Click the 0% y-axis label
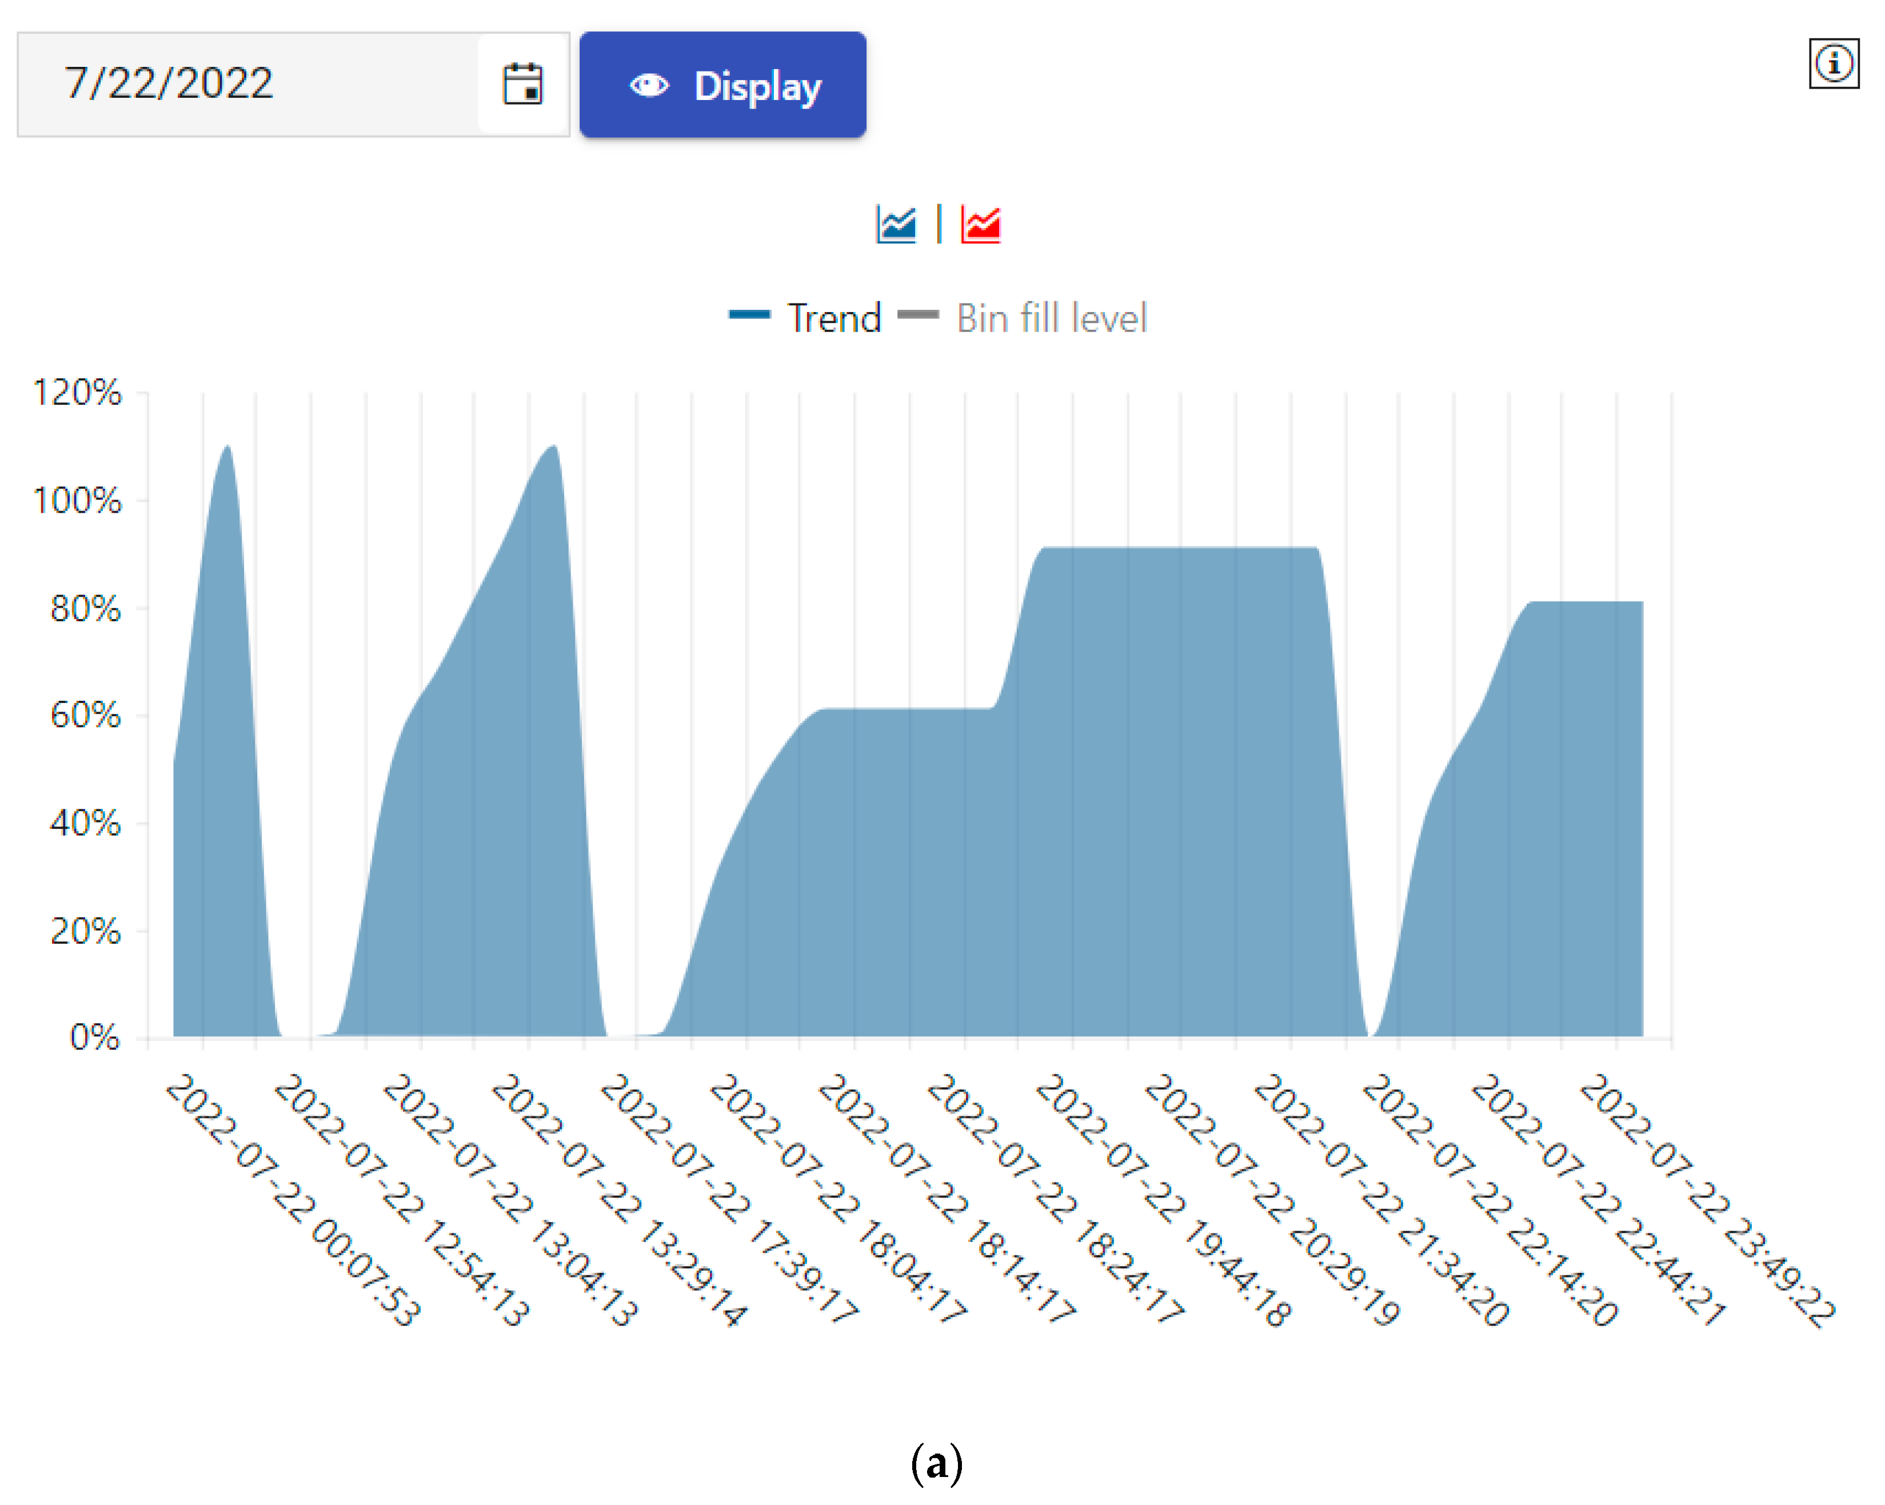This screenshot has width=1885, height=1505. pos(94,1037)
